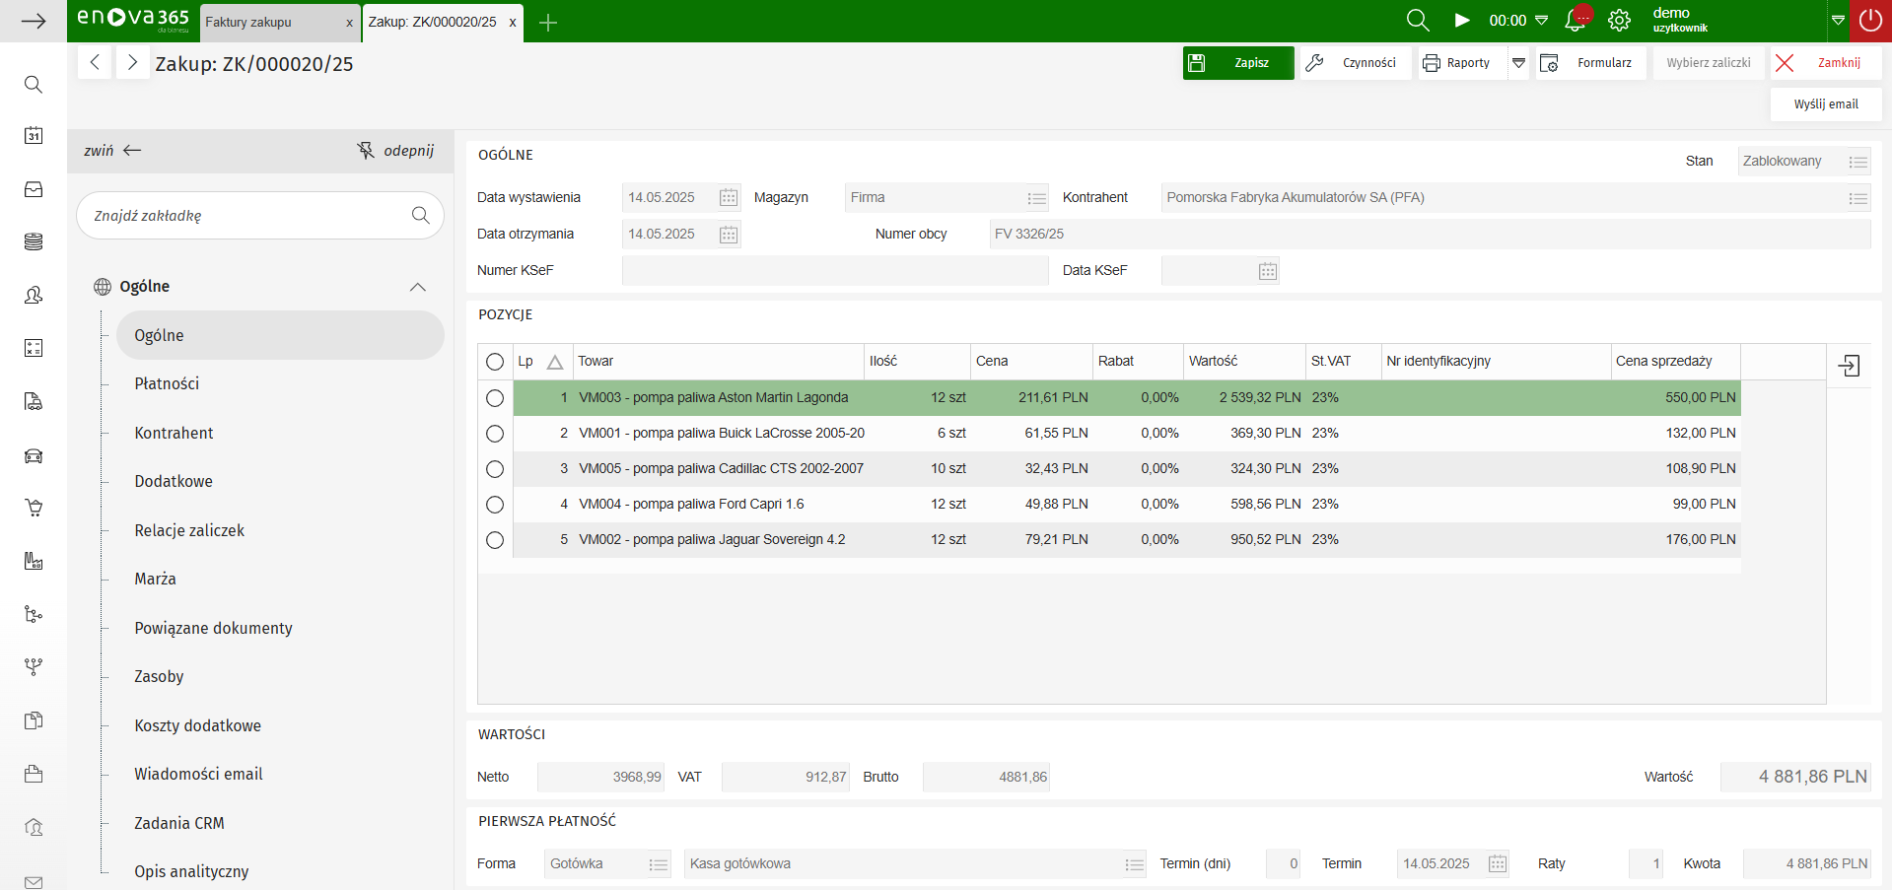Open calendar icon in left sidebar
This screenshot has width=1892, height=890.
[x=34, y=136]
